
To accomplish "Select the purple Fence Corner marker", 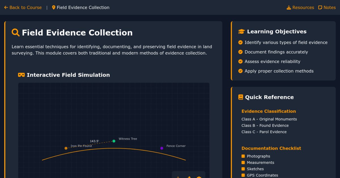I will coord(162,148).
